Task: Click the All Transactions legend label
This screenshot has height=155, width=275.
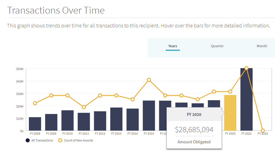Action: [42, 140]
